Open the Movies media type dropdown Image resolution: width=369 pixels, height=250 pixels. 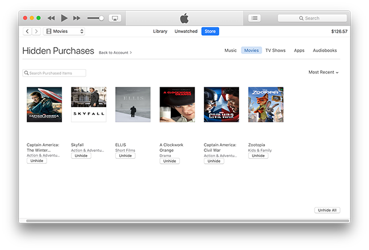coord(65,31)
